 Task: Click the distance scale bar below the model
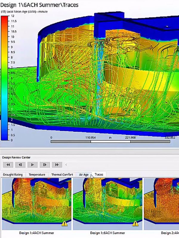pos(110,141)
